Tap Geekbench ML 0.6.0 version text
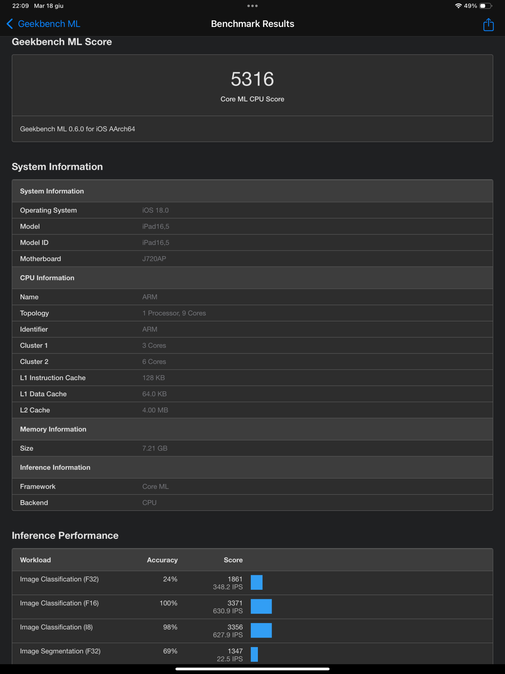 pyautogui.click(x=77, y=129)
